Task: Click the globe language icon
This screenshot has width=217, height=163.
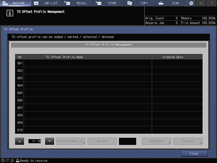Action: [191, 3]
